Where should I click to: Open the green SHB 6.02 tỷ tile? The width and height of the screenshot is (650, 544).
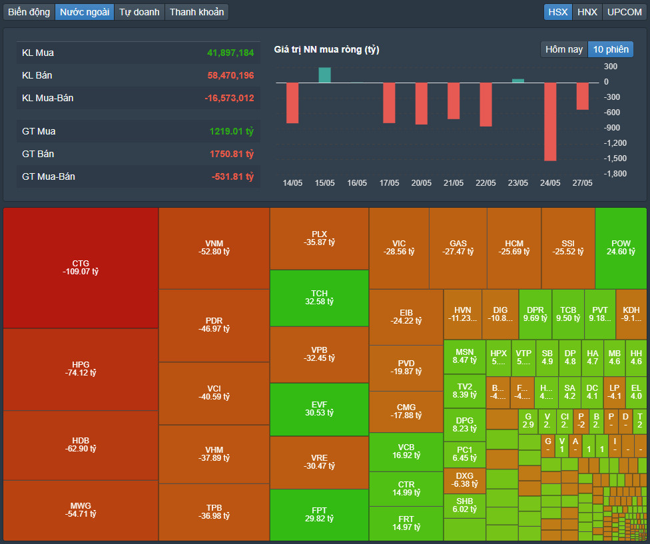[x=465, y=505]
